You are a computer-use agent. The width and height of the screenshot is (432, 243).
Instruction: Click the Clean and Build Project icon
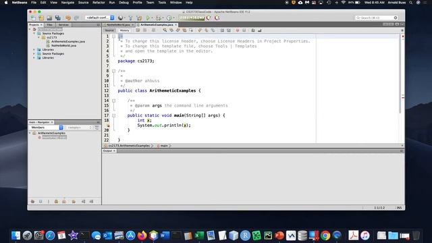click(x=140, y=18)
